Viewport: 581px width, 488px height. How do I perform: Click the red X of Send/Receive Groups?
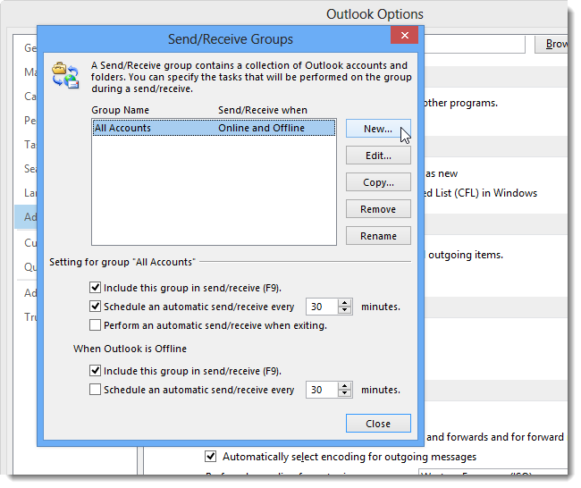[x=404, y=35]
